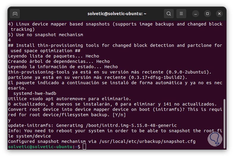The image size is (234, 158).
Task: Minimize the terminal window
Action: (x=196, y=14)
